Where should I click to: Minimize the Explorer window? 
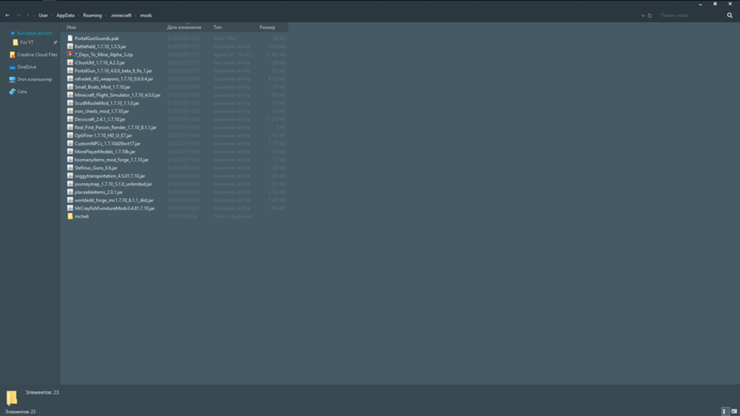pyautogui.click(x=700, y=4)
